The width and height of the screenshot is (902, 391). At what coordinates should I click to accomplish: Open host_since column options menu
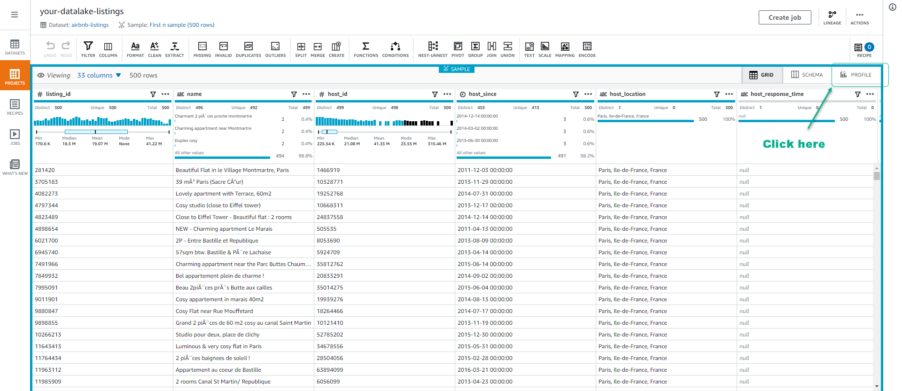(x=588, y=94)
